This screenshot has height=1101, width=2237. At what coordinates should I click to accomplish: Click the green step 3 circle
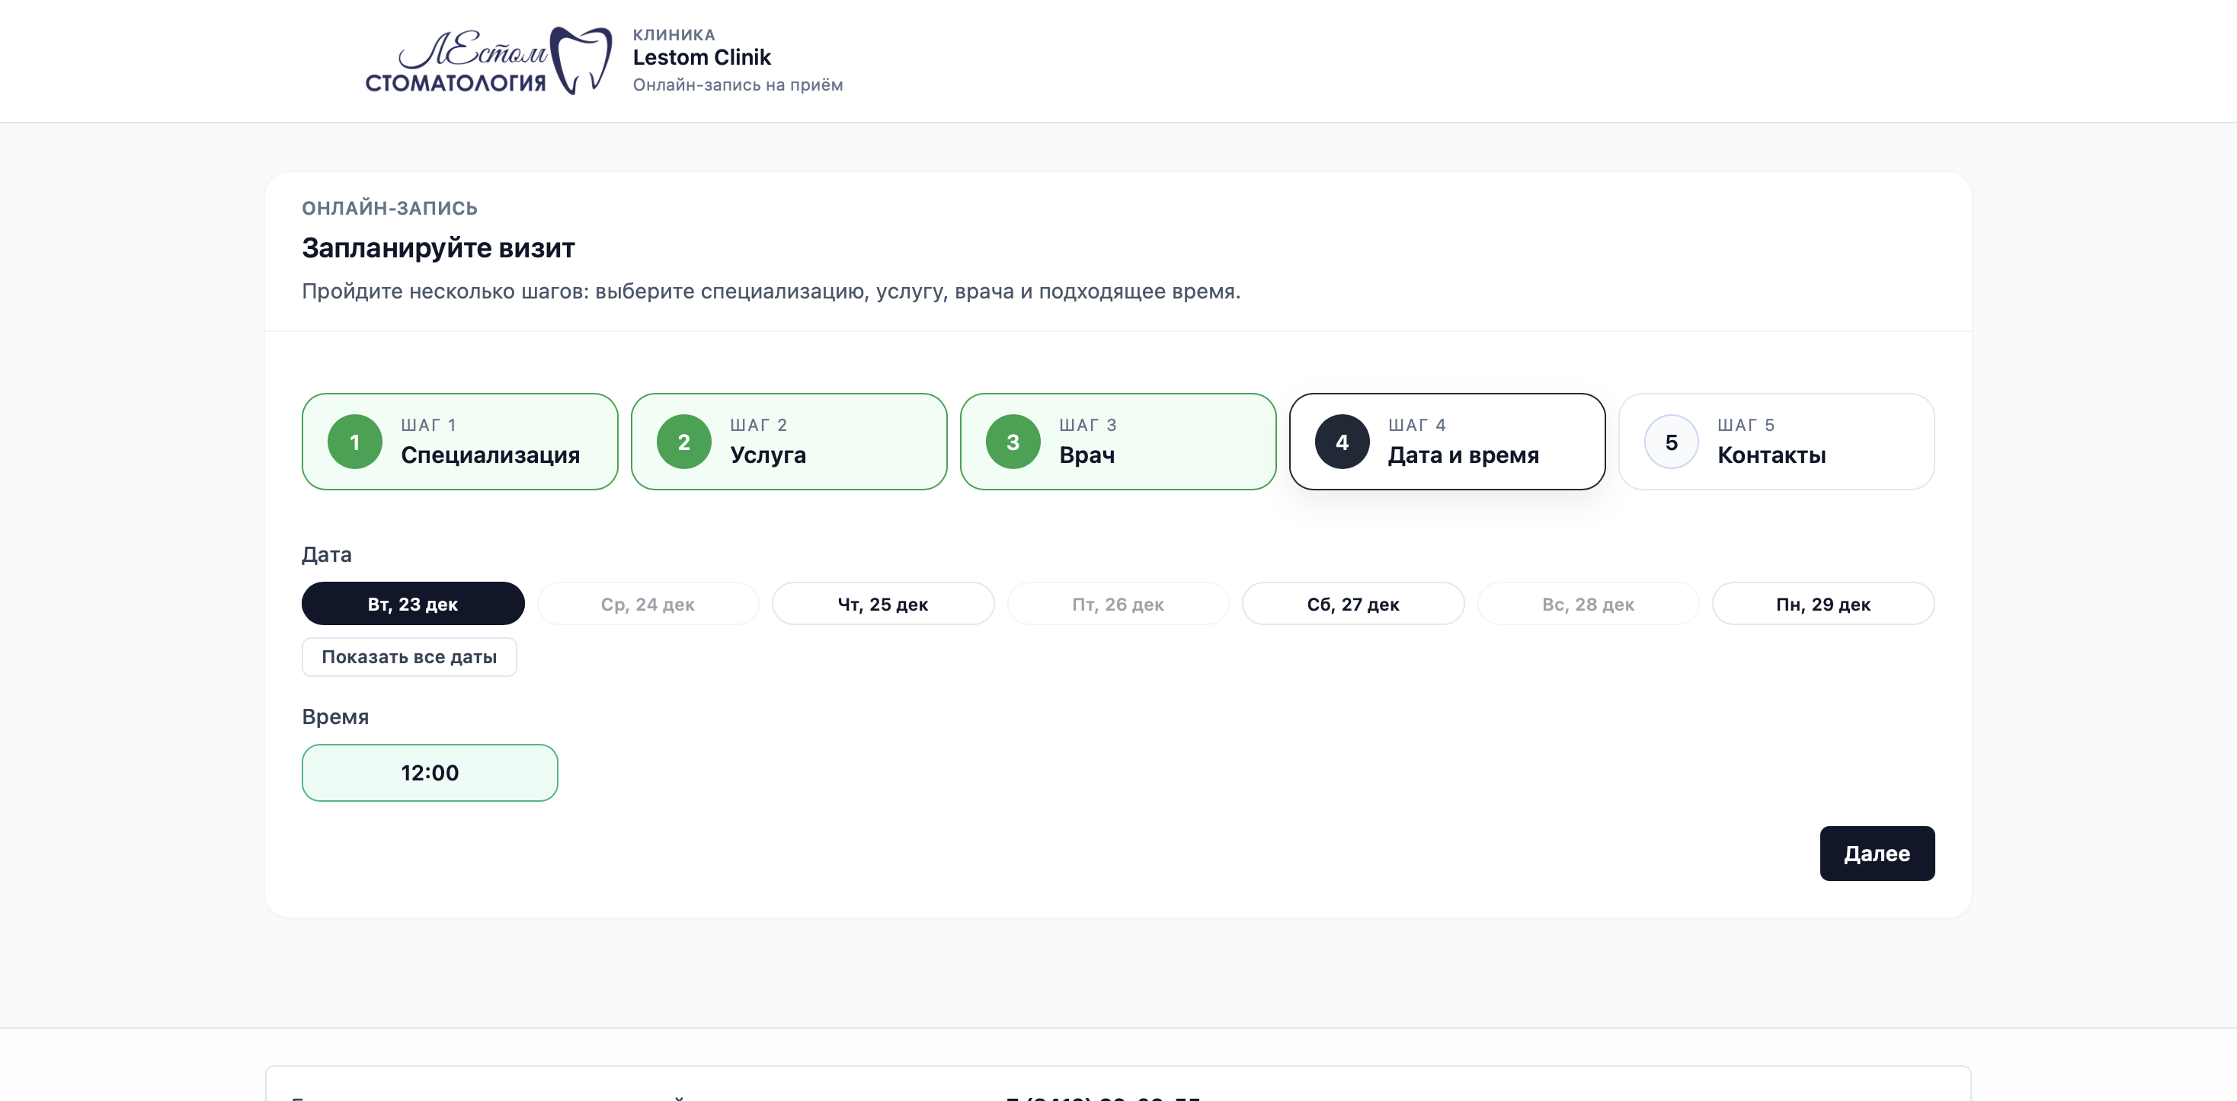point(1013,442)
